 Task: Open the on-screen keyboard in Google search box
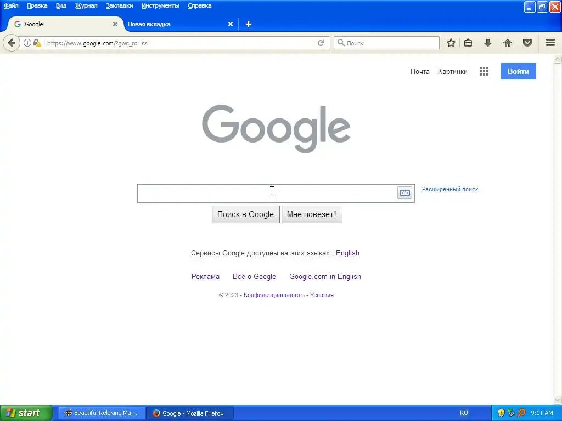(x=404, y=193)
